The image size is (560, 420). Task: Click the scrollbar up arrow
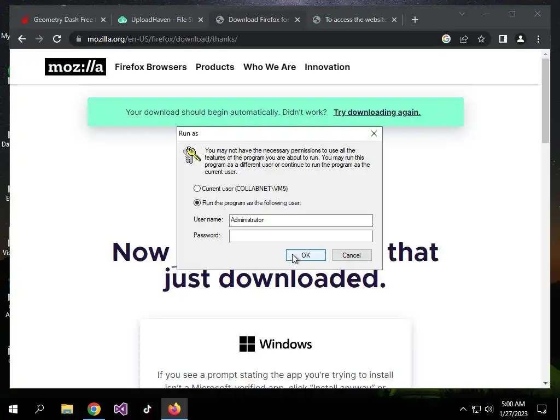point(545,54)
